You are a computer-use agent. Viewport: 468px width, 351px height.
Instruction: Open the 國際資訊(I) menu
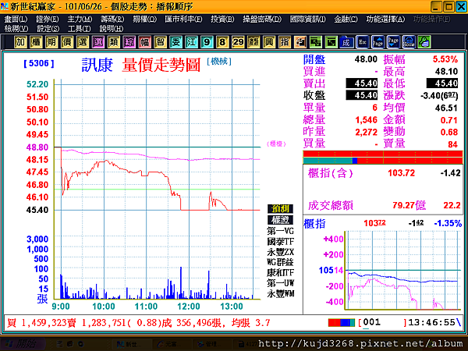(307, 19)
